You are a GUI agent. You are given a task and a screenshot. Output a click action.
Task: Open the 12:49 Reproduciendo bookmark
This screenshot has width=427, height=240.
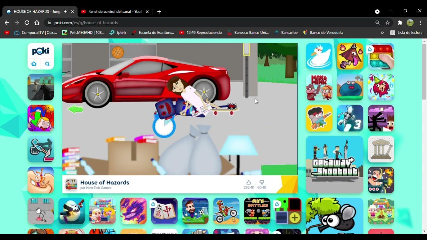click(x=200, y=33)
